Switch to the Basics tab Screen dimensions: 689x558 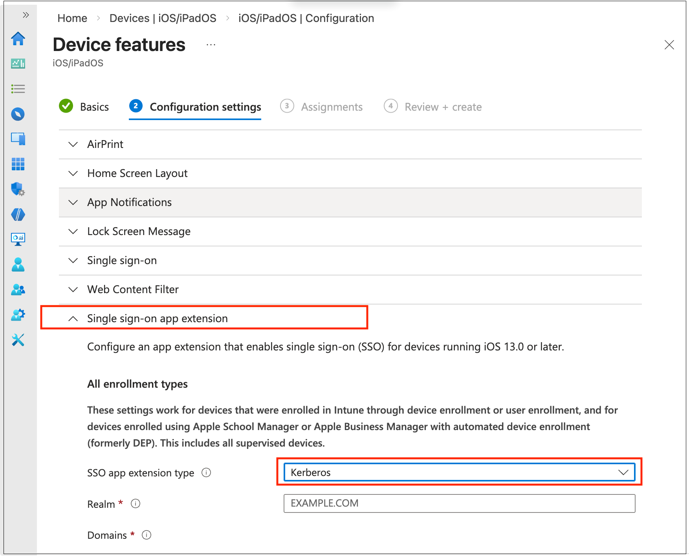coord(94,107)
